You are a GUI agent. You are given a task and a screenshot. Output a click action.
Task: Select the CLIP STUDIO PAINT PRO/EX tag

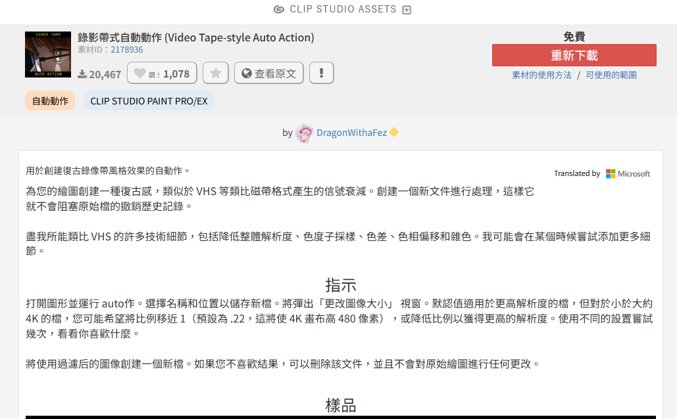click(x=149, y=101)
